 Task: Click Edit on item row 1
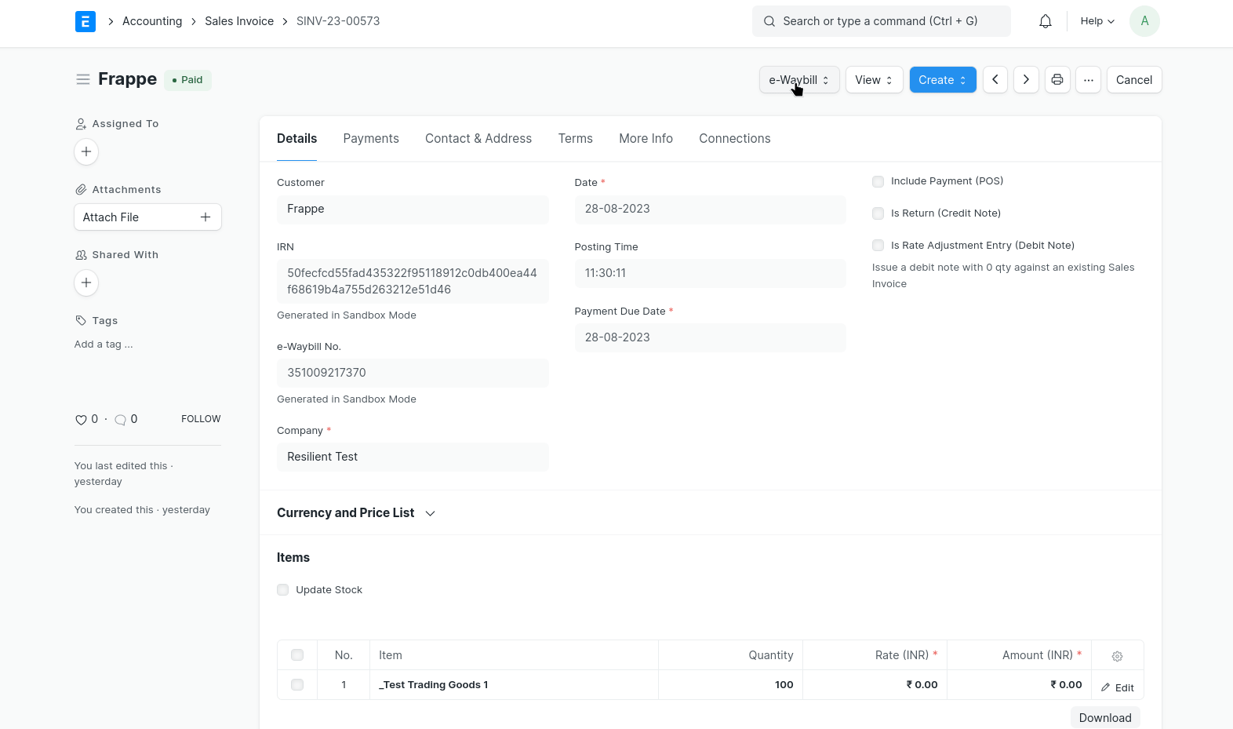[x=1118, y=687]
